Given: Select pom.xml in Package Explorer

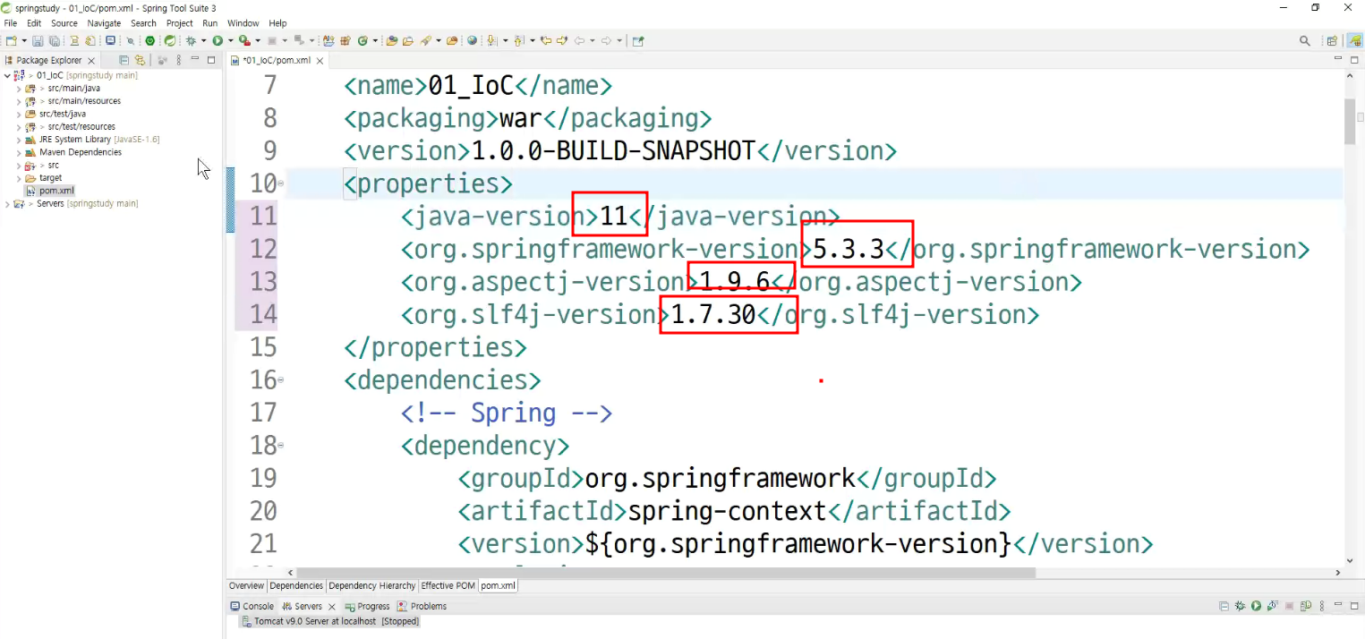Looking at the screenshot, I should point(50,191).
